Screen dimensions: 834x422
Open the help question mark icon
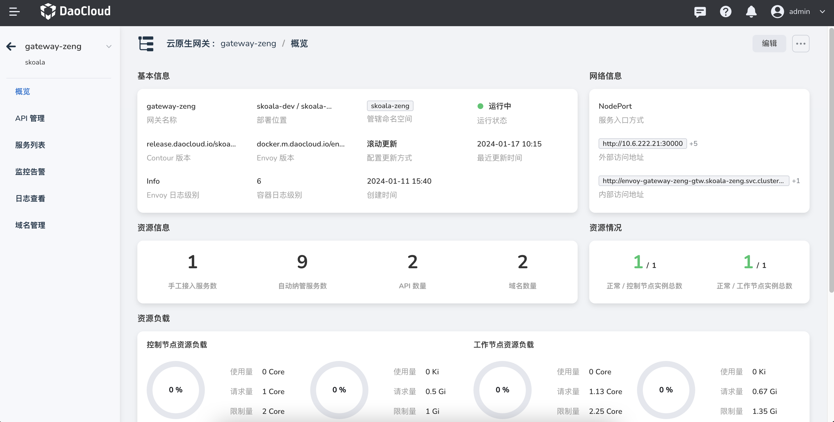(725, 12)
